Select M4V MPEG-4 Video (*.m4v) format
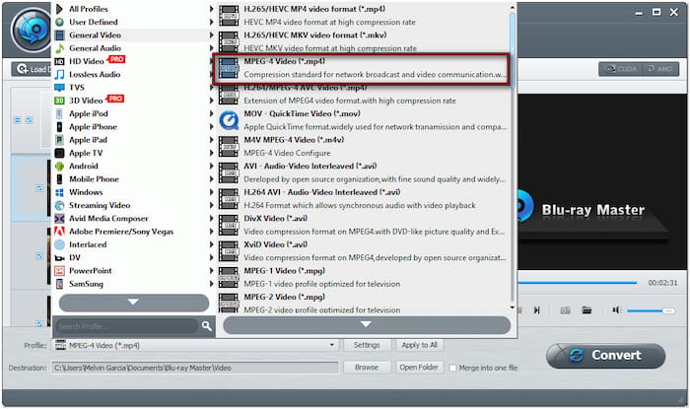 [362, 147]
